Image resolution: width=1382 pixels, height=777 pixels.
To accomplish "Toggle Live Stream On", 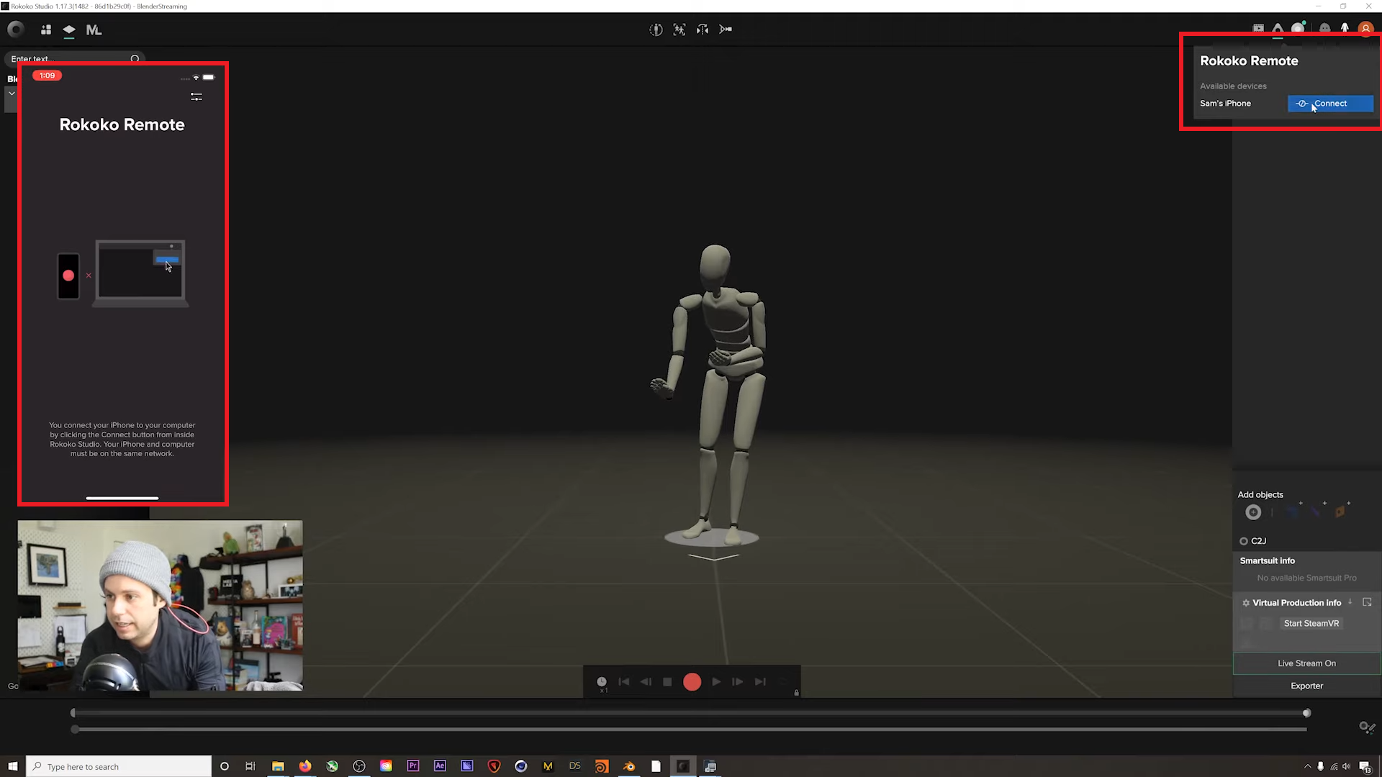I will (x=1306, y=663).
